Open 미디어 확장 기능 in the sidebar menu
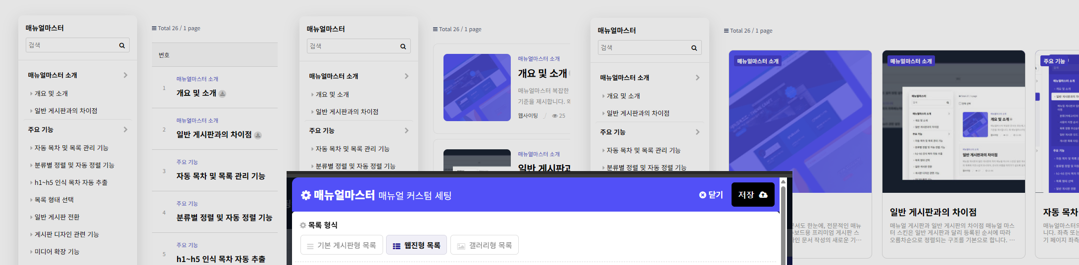The height and width of the screenshot is (265, 1079). 57,252
